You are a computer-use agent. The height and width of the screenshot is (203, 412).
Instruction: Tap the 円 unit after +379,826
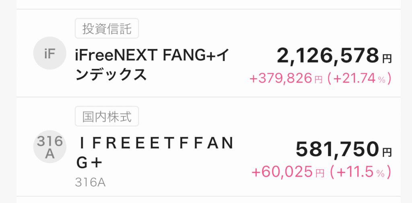click(318, 79)
